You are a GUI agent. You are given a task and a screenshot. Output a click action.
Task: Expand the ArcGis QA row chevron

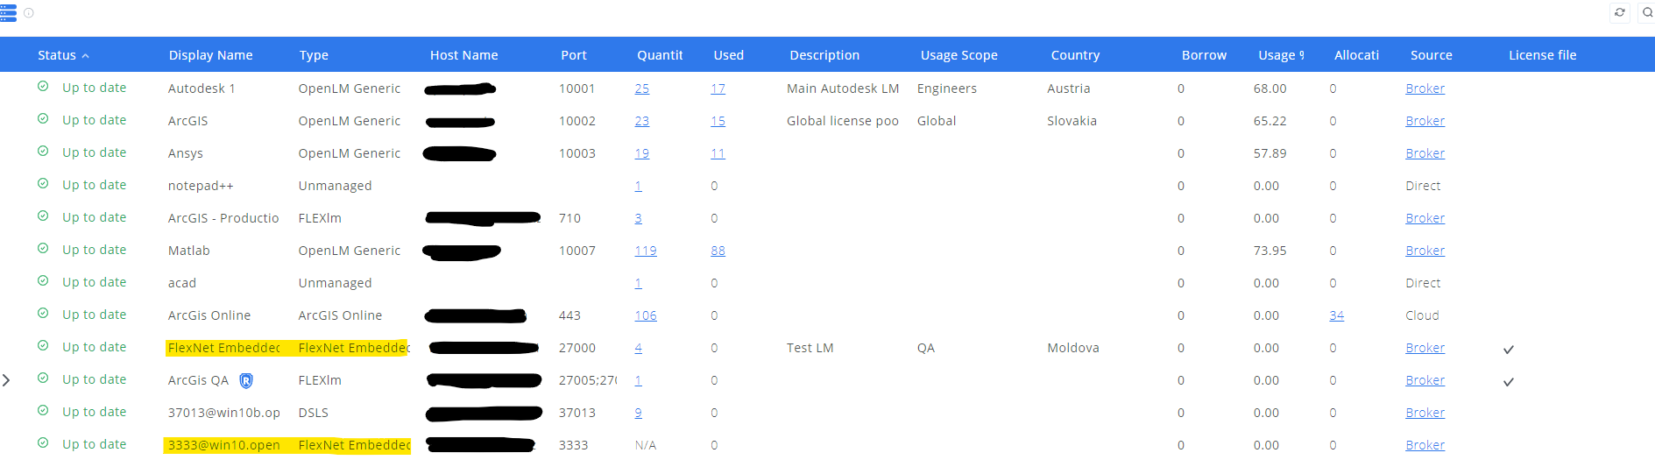pos(7,380)
